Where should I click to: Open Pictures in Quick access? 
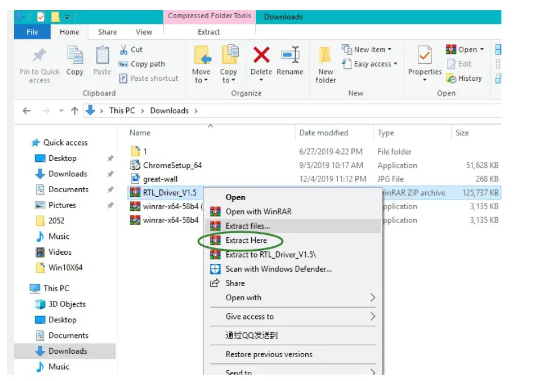point(62,205)
